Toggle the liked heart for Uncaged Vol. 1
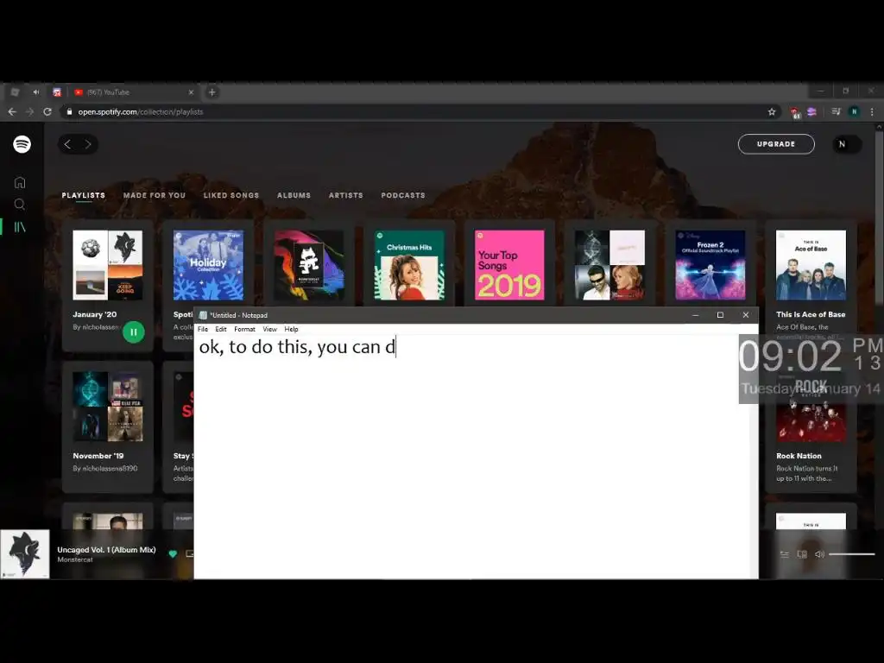Image resolution: width=884 pixels, height=663 pixels. 173,553
